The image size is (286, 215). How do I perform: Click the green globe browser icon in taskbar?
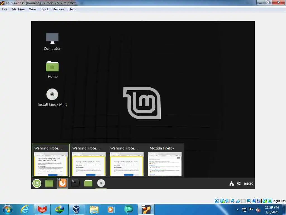click(128, 209)
